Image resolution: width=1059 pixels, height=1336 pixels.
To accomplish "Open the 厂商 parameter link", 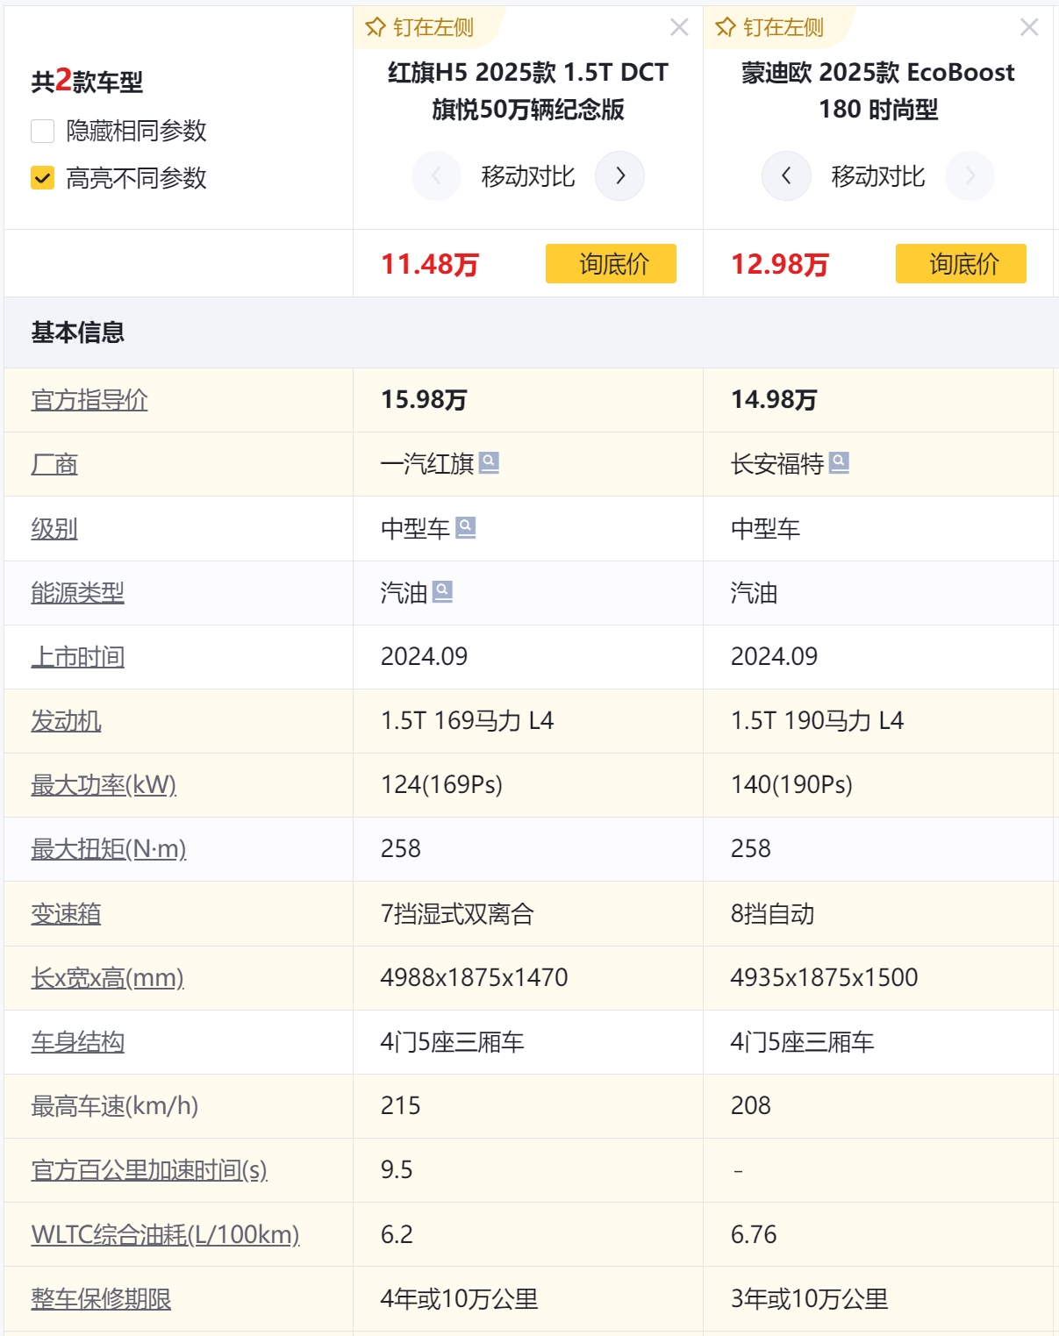I will [x=54, y=464].
